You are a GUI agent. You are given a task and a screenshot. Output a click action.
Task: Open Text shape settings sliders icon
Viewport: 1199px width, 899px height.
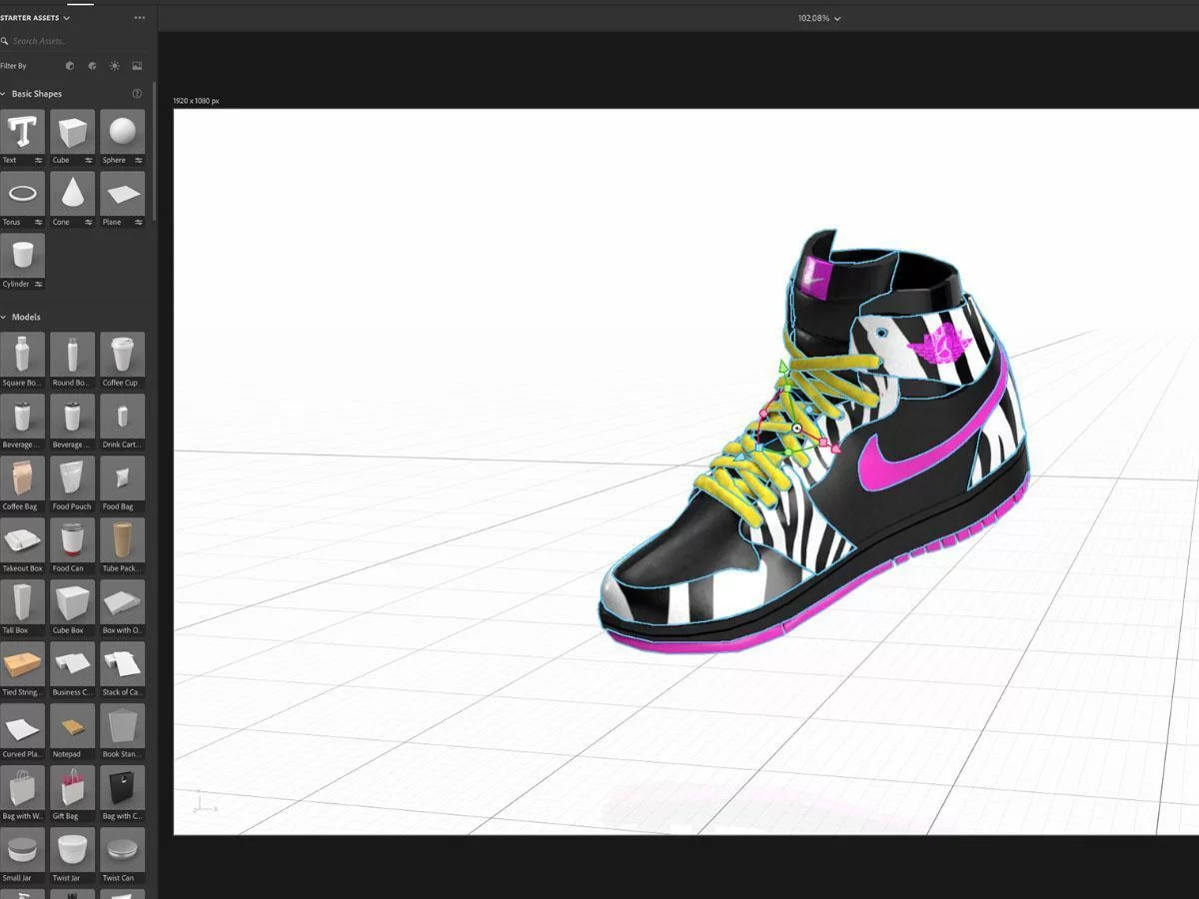[39, 160]
